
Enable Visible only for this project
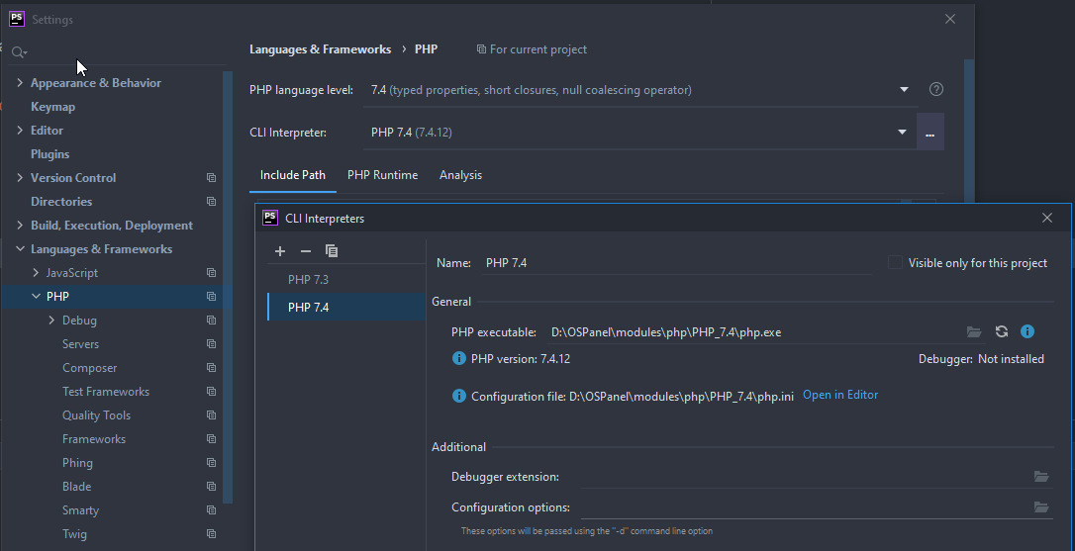[x=896, y=263]
